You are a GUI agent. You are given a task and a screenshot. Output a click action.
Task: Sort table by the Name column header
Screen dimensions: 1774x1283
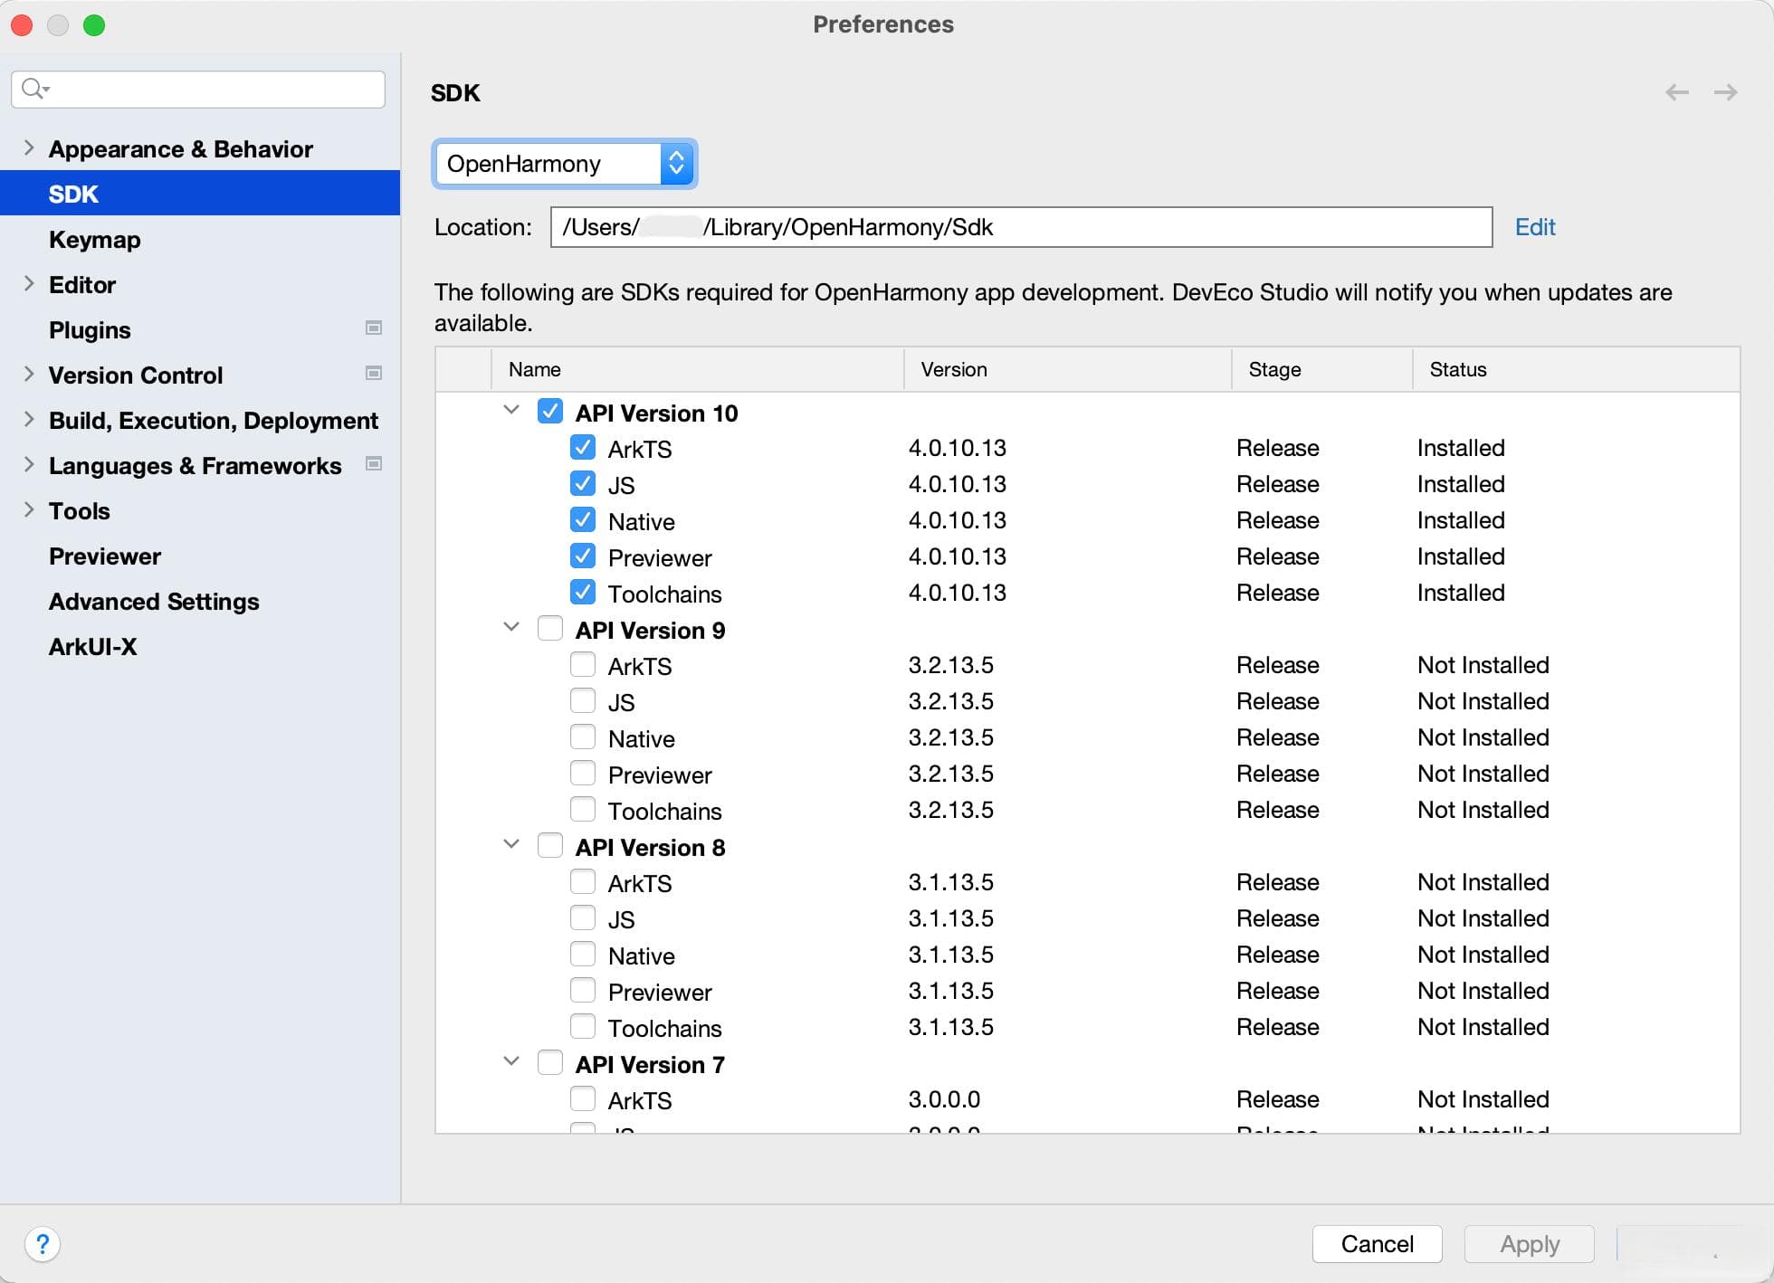(697, 369)
